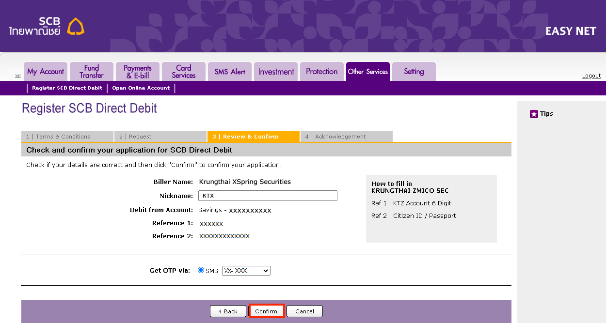The width and height of the screenshot is (606, 323).
Task: Click the Logout link
Action: pos(591,76)
